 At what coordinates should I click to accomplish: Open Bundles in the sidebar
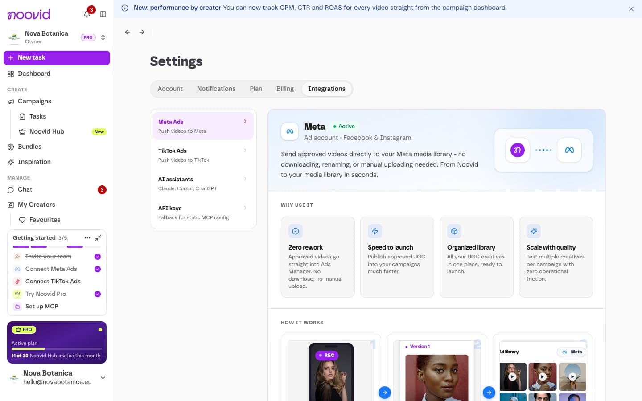[x=57, y=147]
